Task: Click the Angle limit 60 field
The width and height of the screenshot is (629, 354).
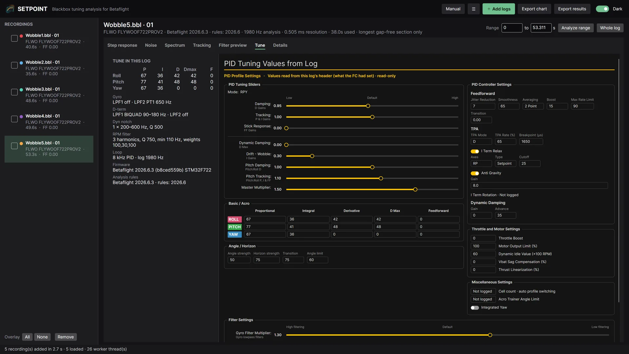Action: (x=317, y=260)
